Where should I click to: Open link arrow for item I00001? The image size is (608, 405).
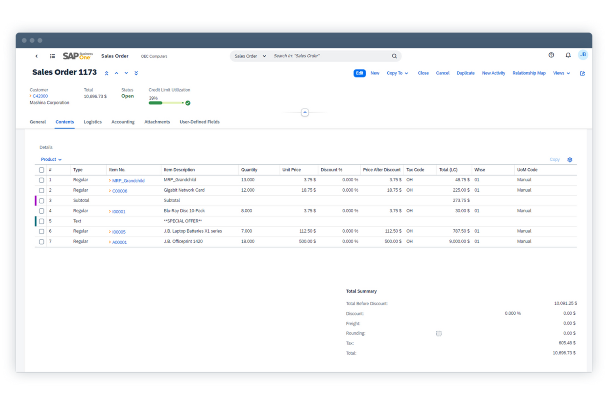[110, 212]
